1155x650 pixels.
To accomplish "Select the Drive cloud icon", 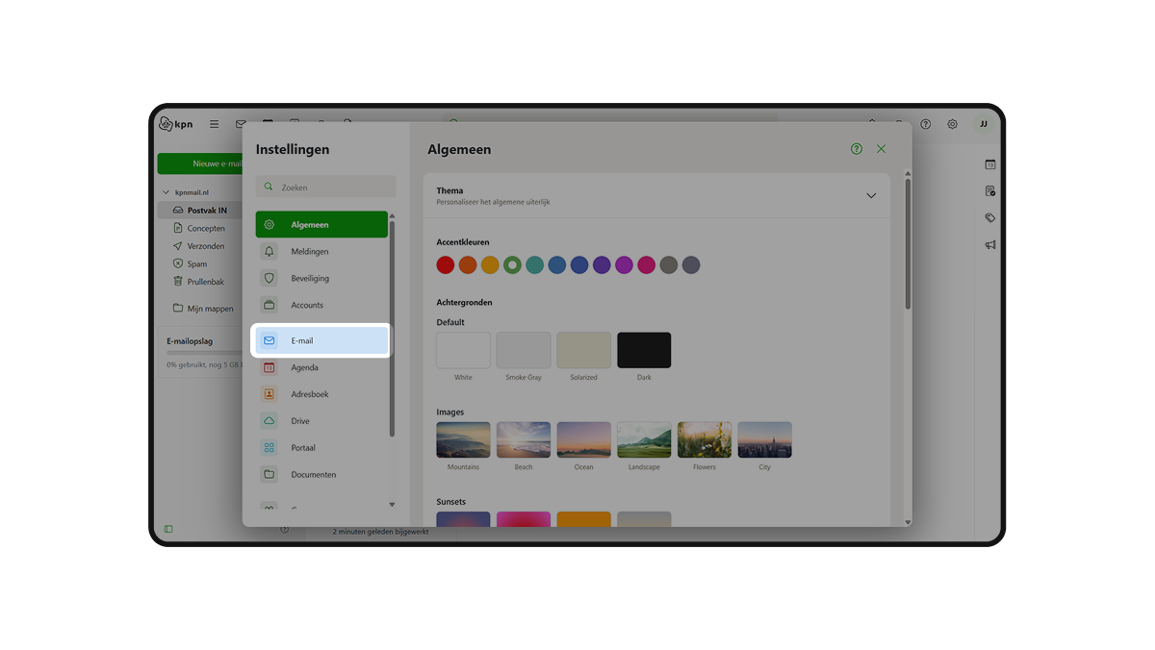I will coord(269,421).
